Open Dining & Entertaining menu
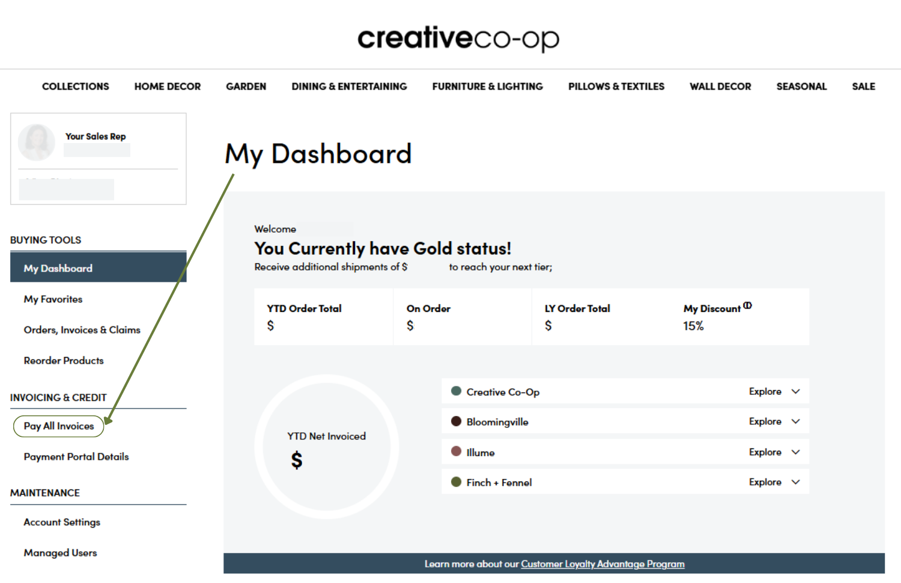 click(349, 87)
